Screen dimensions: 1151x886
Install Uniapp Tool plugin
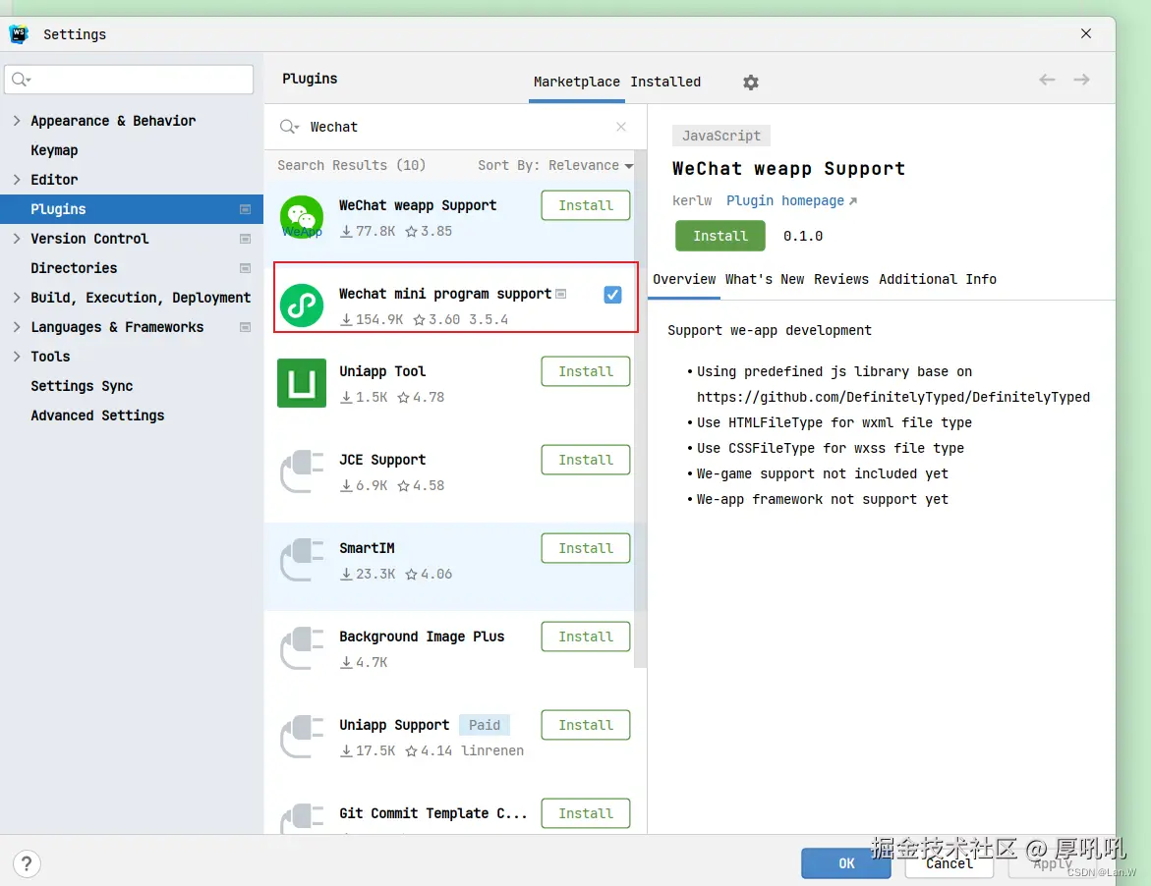pyautogui.click(x=585, y=371)
